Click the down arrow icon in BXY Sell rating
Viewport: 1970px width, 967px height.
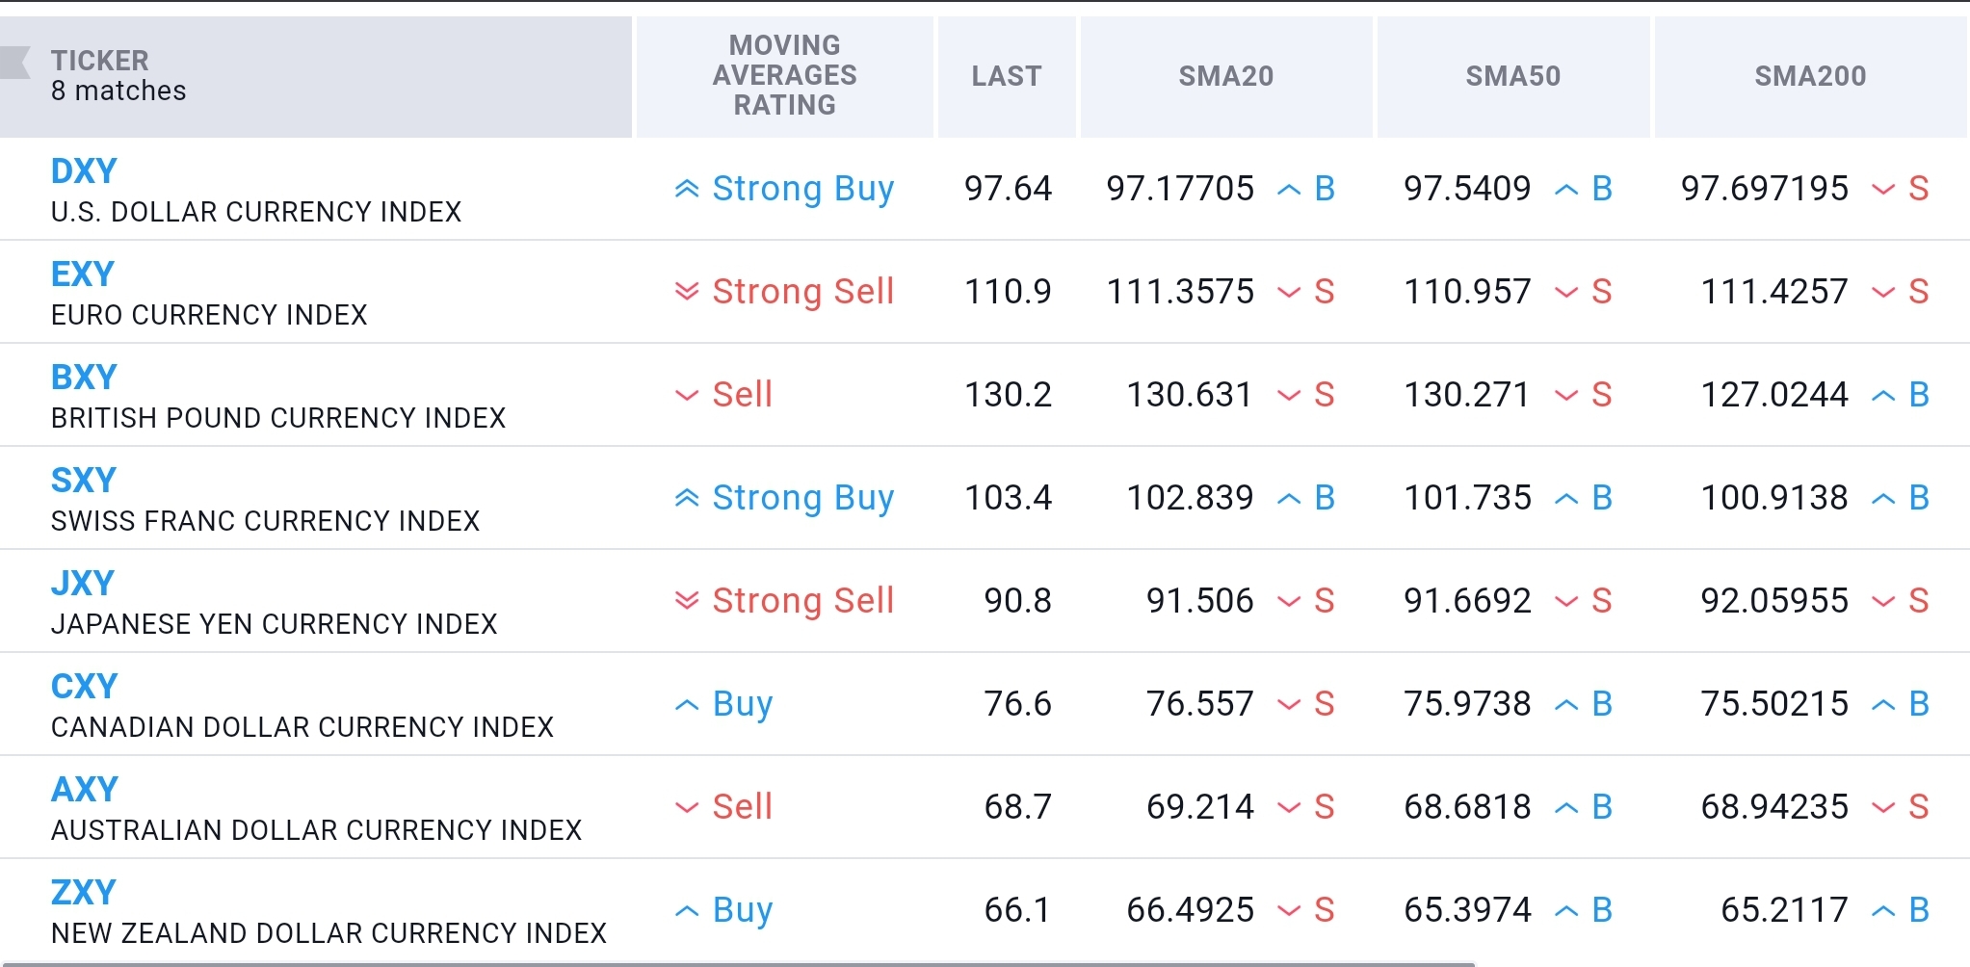tap(687, 395)
